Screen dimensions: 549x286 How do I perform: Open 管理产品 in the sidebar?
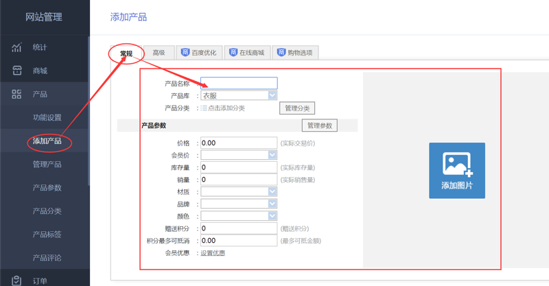pos(47,164)
